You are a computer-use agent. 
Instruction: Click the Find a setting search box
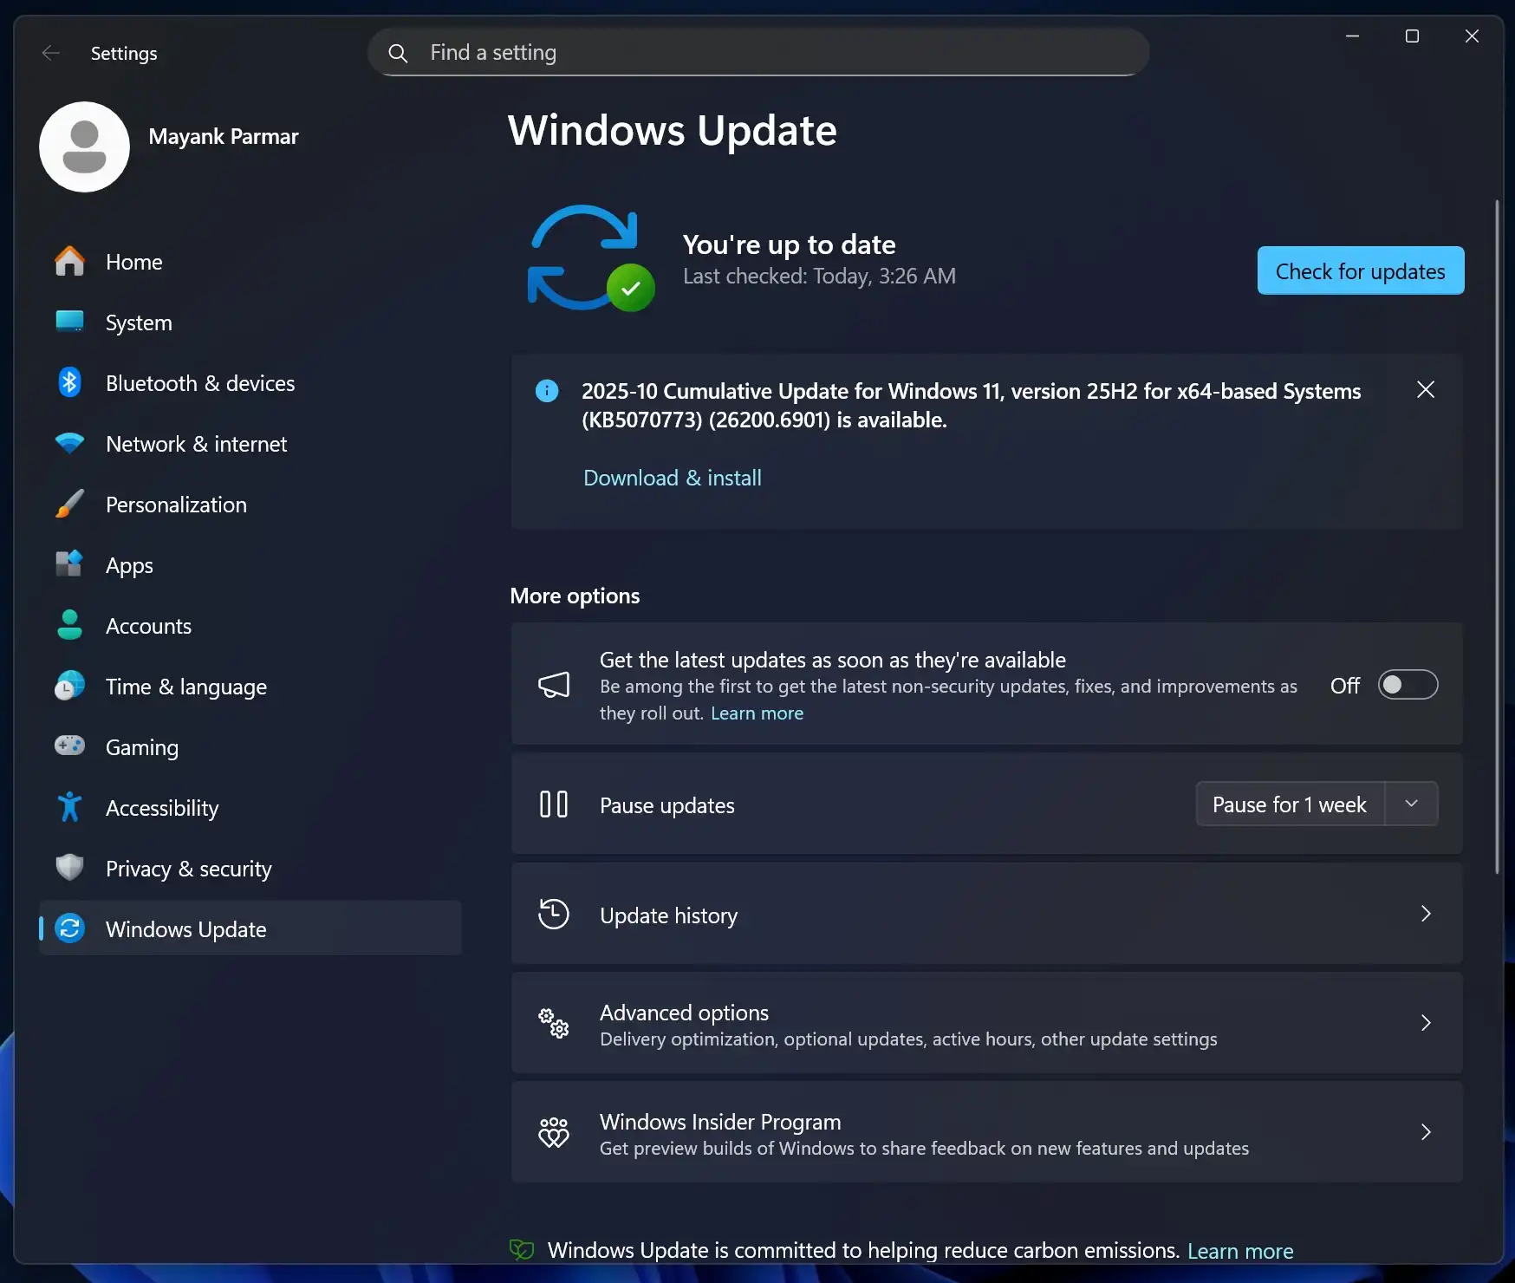pyautogui.click(x=758, y=53)
